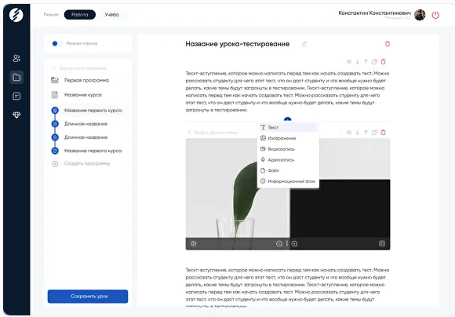This screenshot has height=317, width=455.
Task: Edit the lesson title with the pencil icon
Action: click(304, 44)
